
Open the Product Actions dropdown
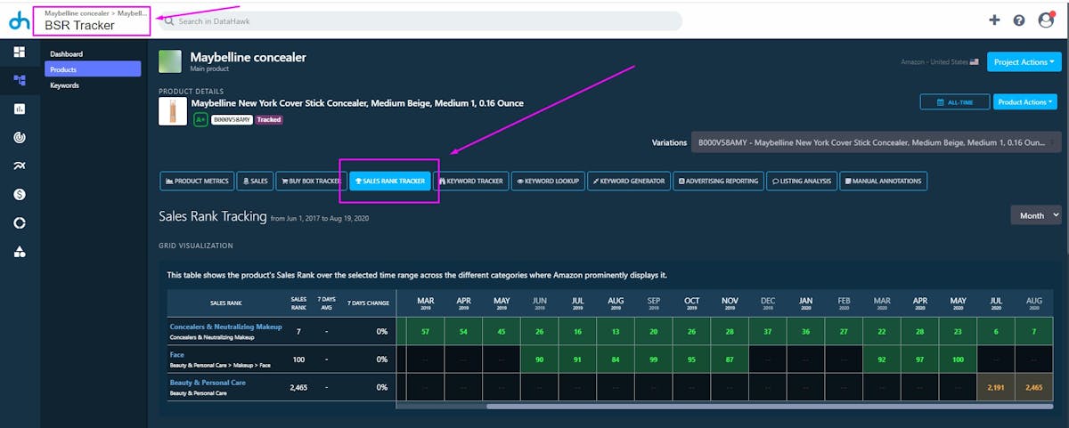(x=1026, y=102)
